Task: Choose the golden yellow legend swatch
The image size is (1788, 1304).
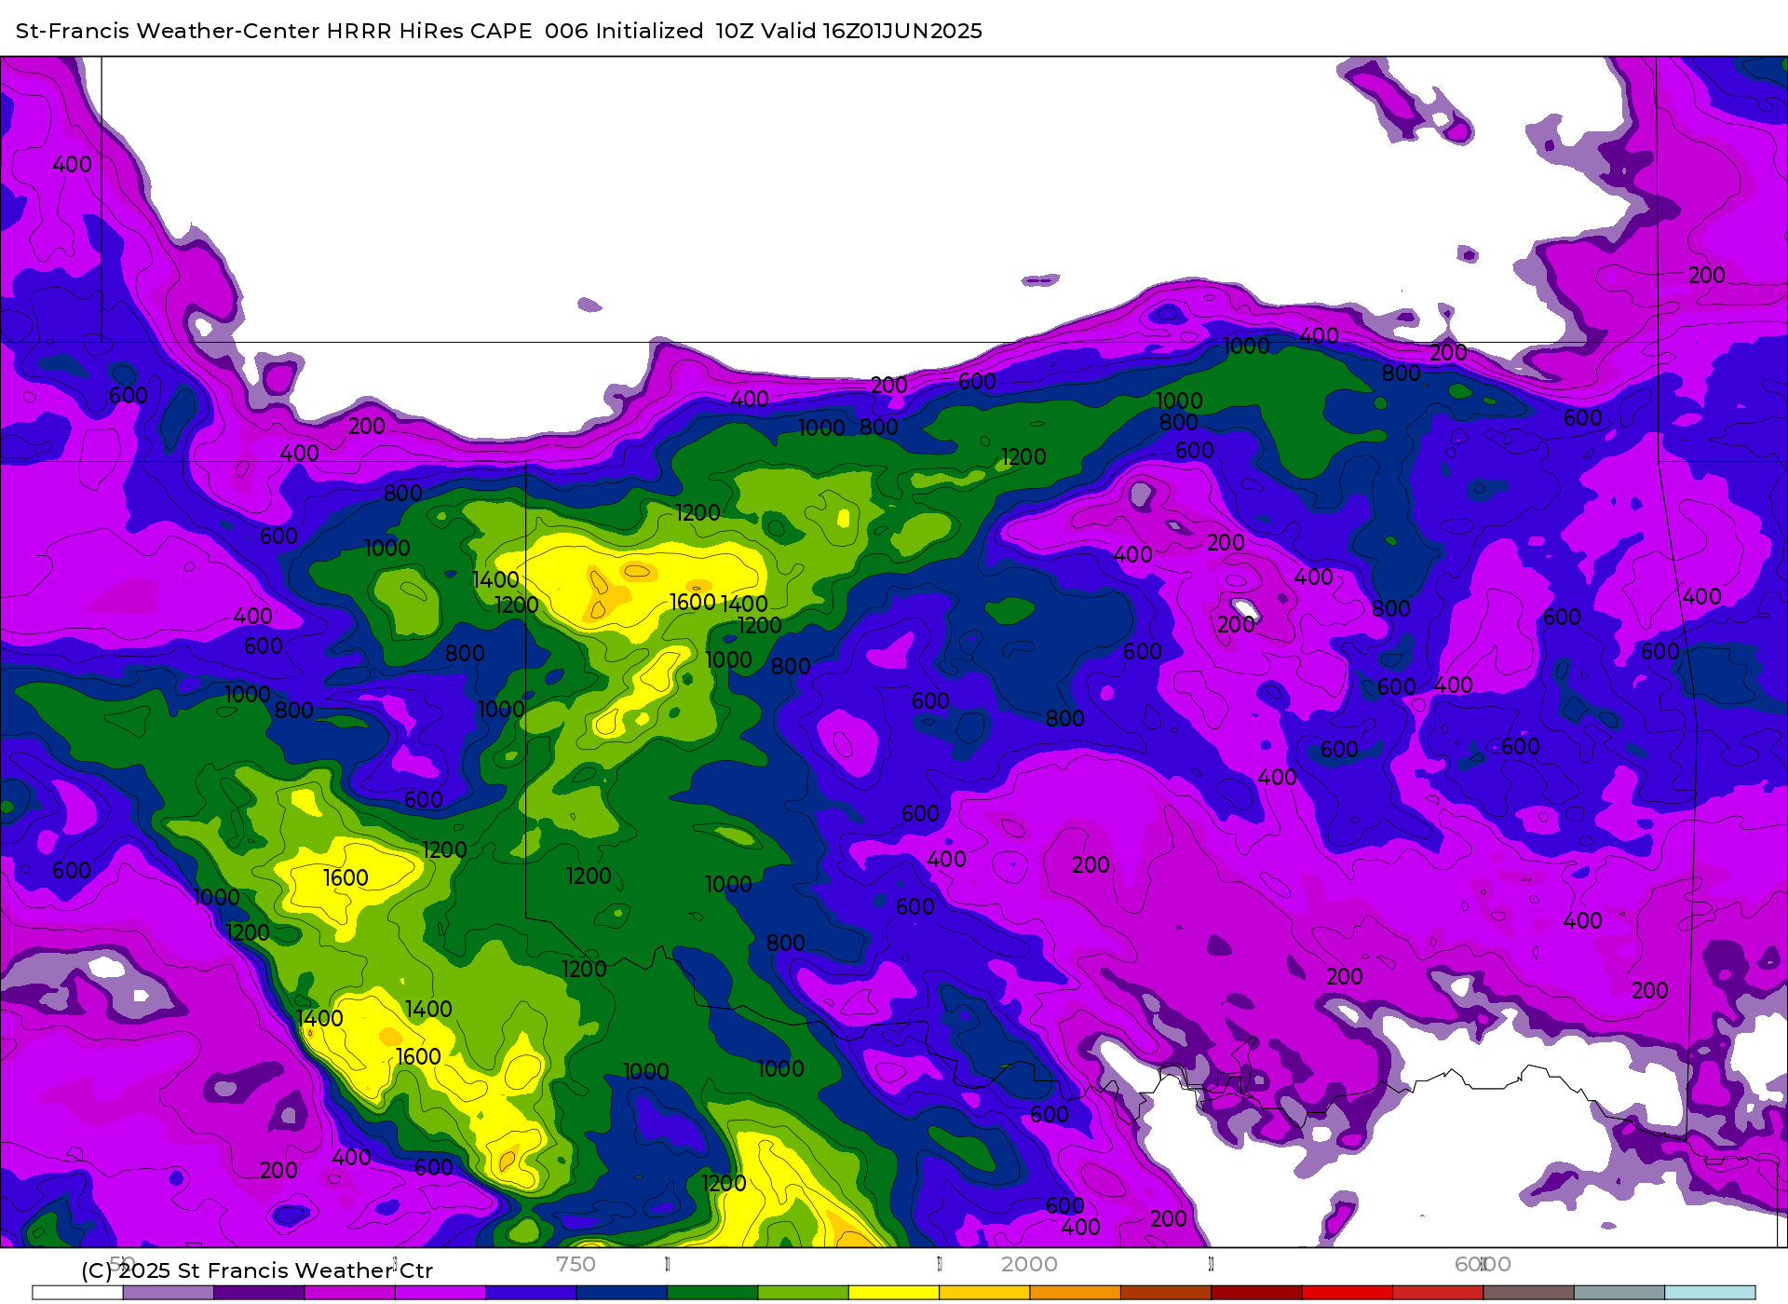Action: point(984,1293)
